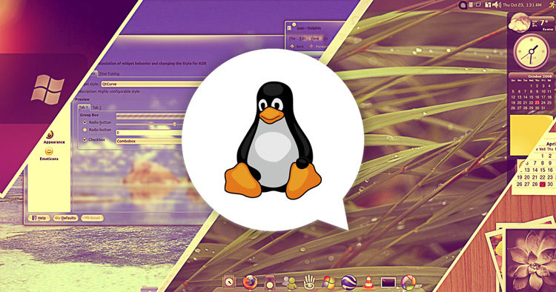Screen dimensions: 556x292
Task: Click the volume speaker tray icon
Action: [497, 4]
